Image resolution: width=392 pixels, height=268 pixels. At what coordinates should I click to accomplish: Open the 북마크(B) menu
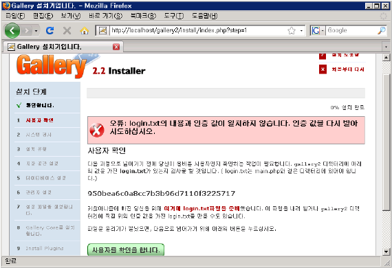(x=143, y=16)
